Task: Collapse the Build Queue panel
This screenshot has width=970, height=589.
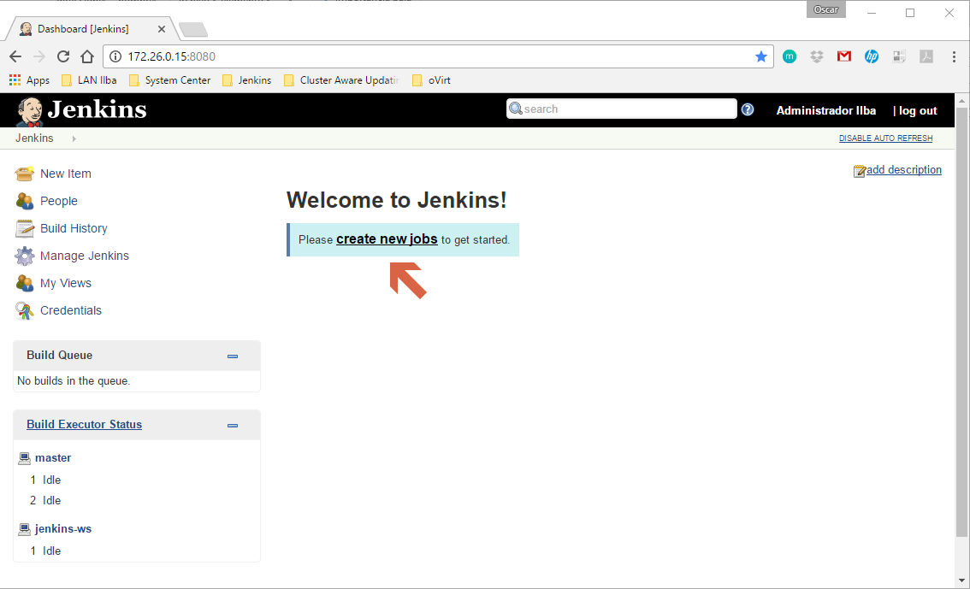Action: [233, 356]
